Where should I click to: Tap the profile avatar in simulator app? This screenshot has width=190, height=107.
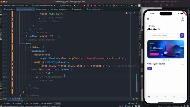pos(183,19)
